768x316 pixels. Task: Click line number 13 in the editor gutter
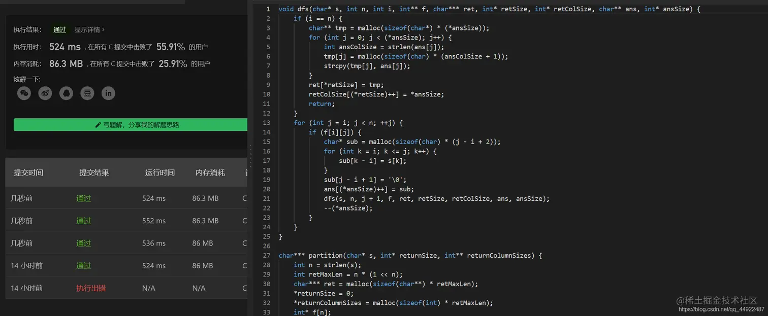pos(267,123)
